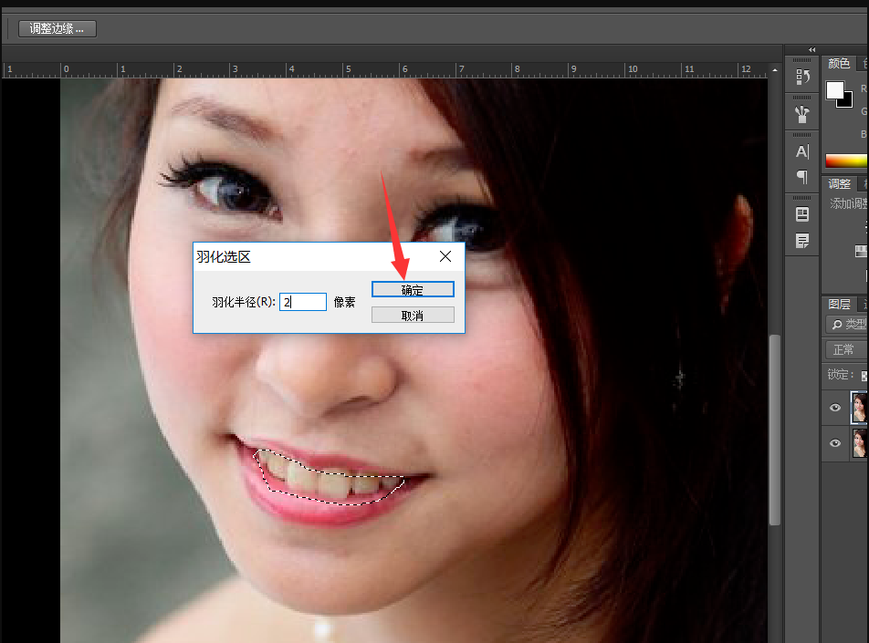Open the Paragraph panel icon
This screenshot has width=869, height=643.
click(802, 176)
